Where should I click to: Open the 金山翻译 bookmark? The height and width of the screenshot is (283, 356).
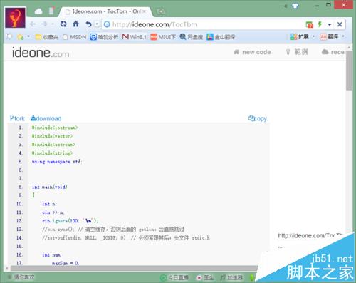pos(221,37)
